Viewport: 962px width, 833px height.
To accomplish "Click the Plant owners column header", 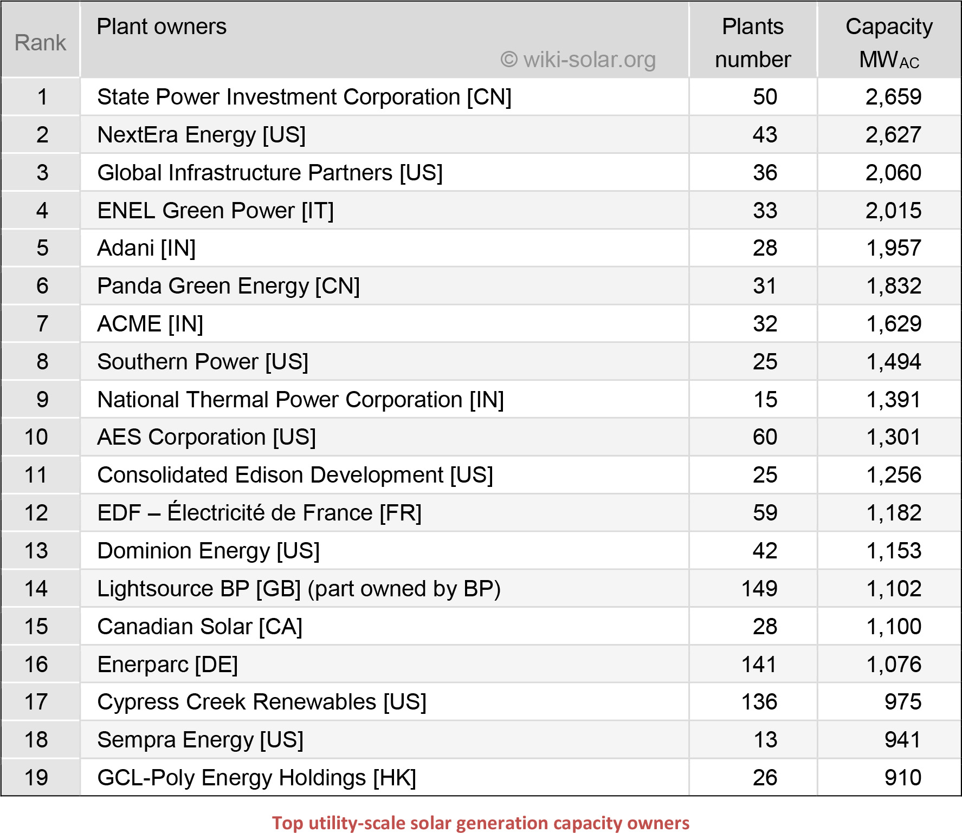I will [162, 27].
